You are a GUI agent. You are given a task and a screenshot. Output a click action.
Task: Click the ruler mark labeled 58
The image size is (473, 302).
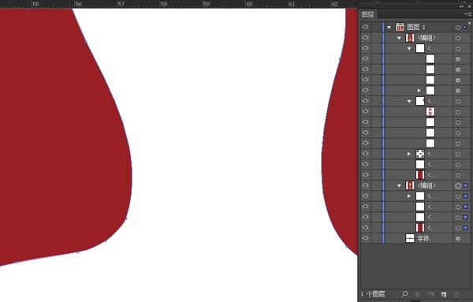click(x=164, y=4)
